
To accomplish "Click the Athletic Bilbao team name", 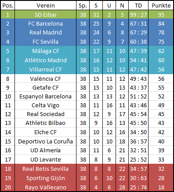I will [x=45, y=123].
